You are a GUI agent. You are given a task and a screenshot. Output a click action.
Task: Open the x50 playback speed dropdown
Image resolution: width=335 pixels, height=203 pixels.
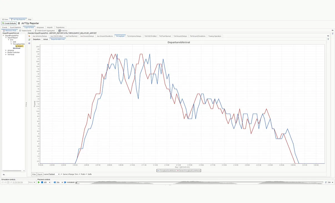(47, 182)
